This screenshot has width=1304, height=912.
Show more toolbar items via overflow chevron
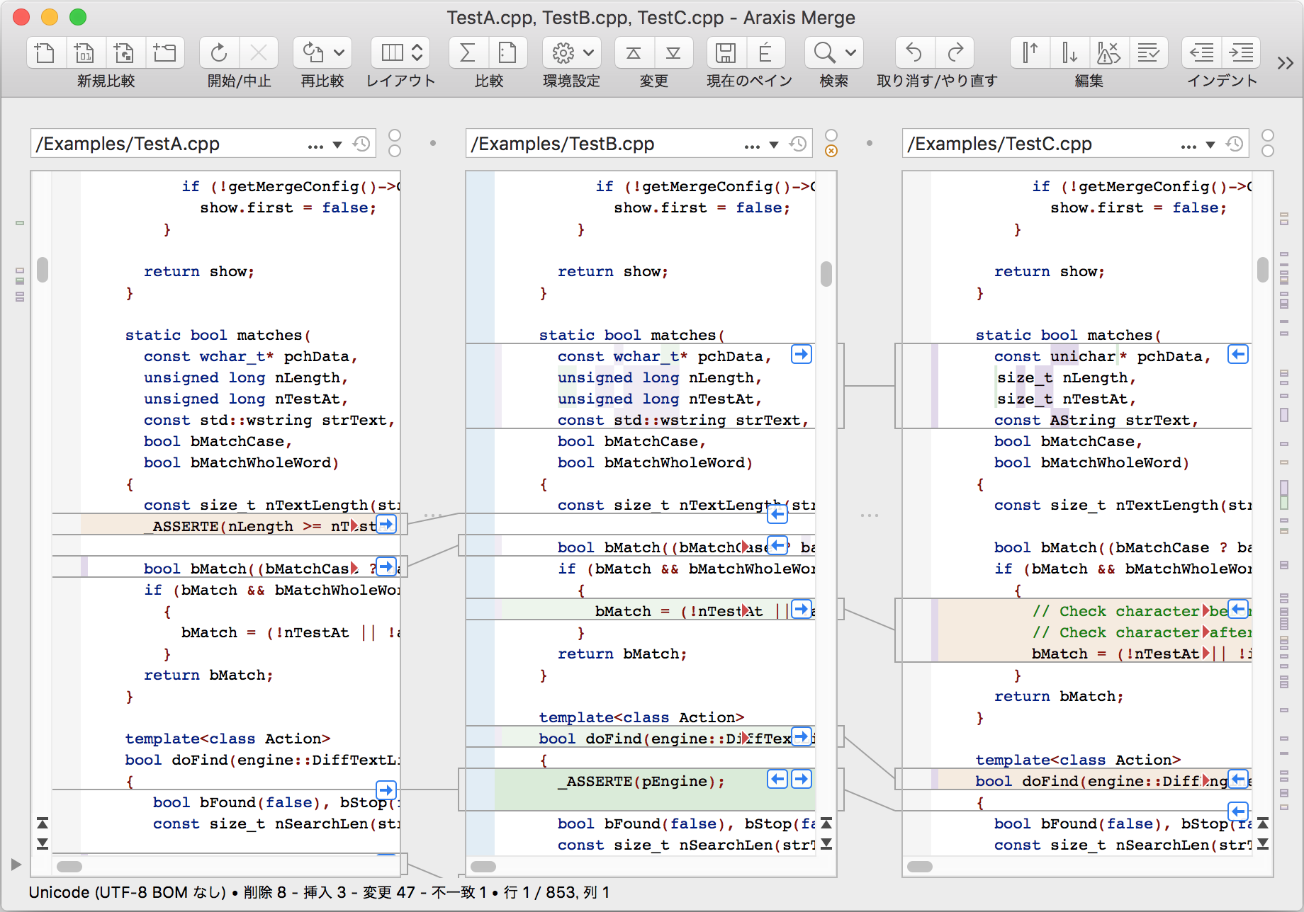[x=1285, y=63]
